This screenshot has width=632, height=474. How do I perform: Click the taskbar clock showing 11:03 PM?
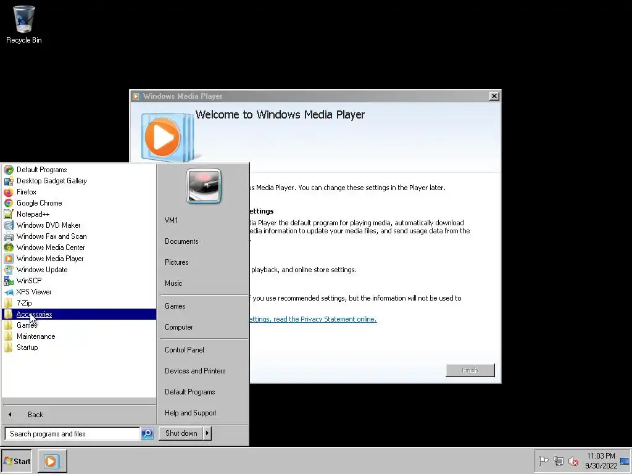point(601,460)
